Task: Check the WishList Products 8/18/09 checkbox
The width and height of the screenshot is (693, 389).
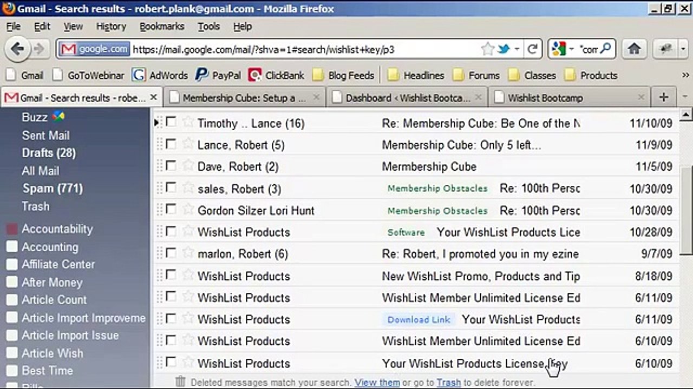Action: pyautogui.click(x=171, y=274)
